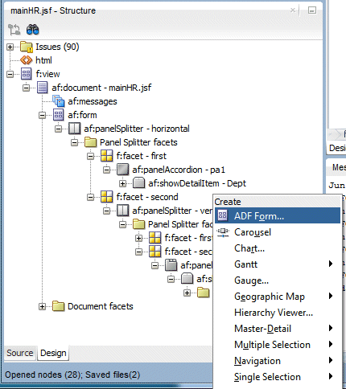Viewport: 346px width, 389px height.
Task: Click the ADF Form menu icon
Action: (x=223, y=215)
